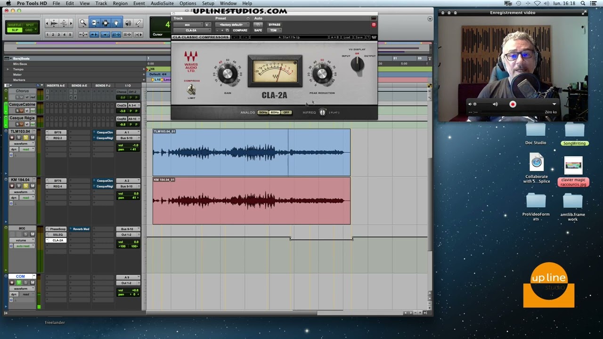Record-enable the KM 184.04 track
This screenshot has height=339, width=603.
pyautogui.click(x=12, y=186)
